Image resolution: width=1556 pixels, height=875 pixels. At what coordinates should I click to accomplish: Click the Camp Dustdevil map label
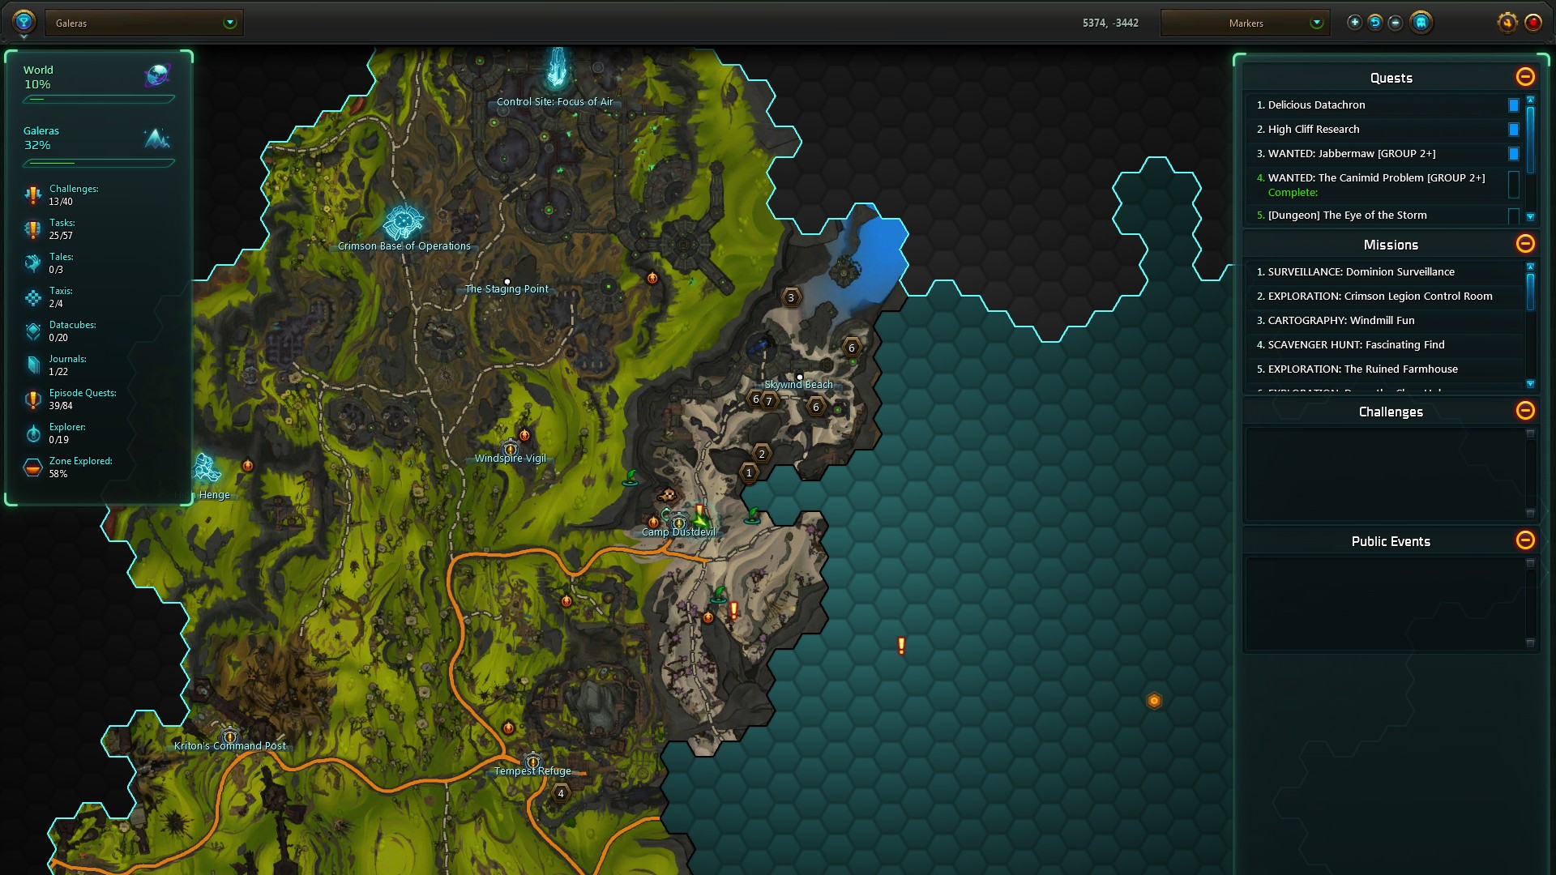tap(678, 532)
